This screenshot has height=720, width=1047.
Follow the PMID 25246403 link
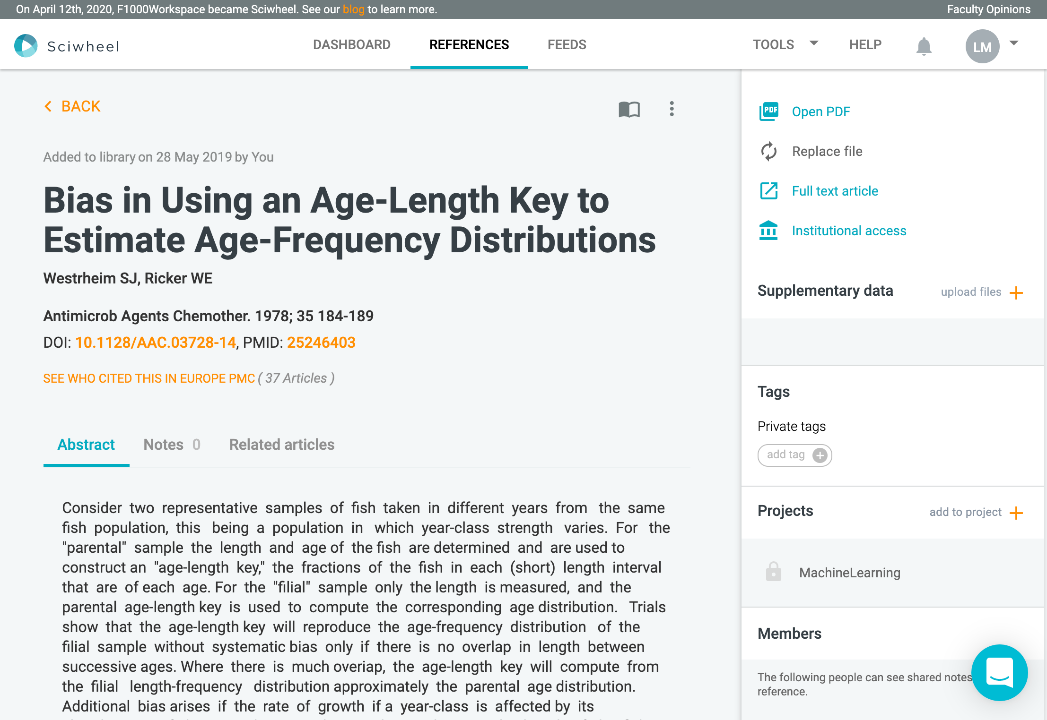pyautogui.click(x=322, y=343)
